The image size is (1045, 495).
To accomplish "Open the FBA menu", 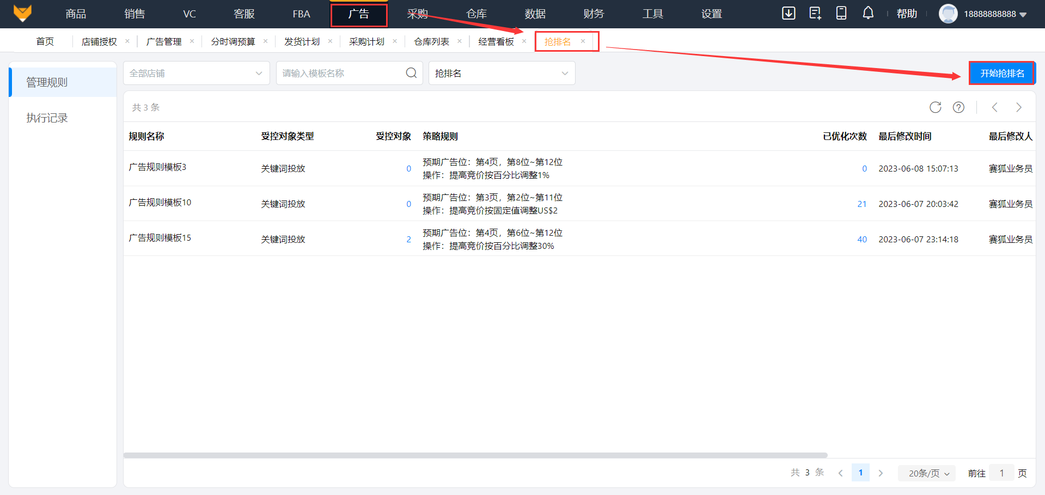I will [301, 14].
